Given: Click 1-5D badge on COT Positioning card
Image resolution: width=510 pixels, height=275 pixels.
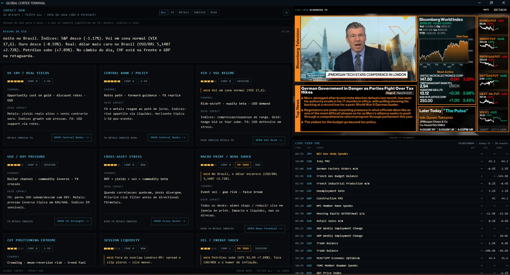Looking at the screenshot, I should (x=47, y=248).
